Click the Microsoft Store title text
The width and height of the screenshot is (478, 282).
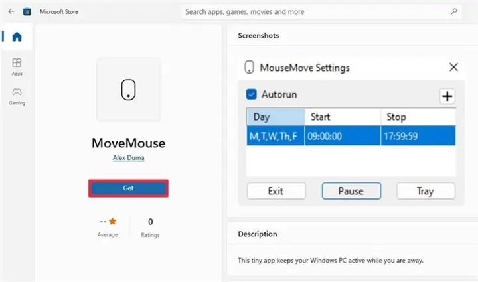[59, 11]
